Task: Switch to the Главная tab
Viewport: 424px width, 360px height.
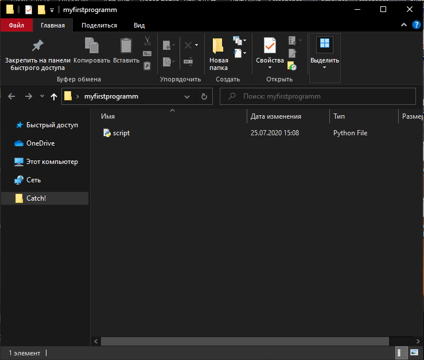Action: point(53,25)
